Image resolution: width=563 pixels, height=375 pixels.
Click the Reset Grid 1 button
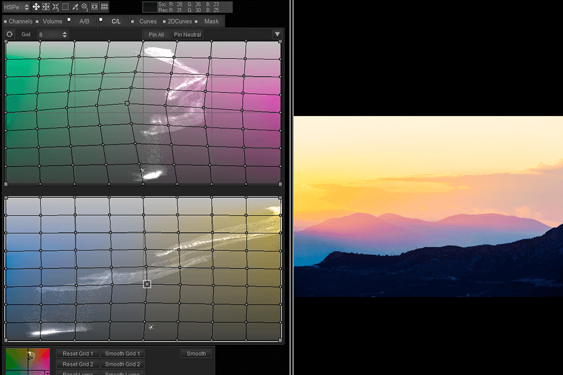click(77, 353)
